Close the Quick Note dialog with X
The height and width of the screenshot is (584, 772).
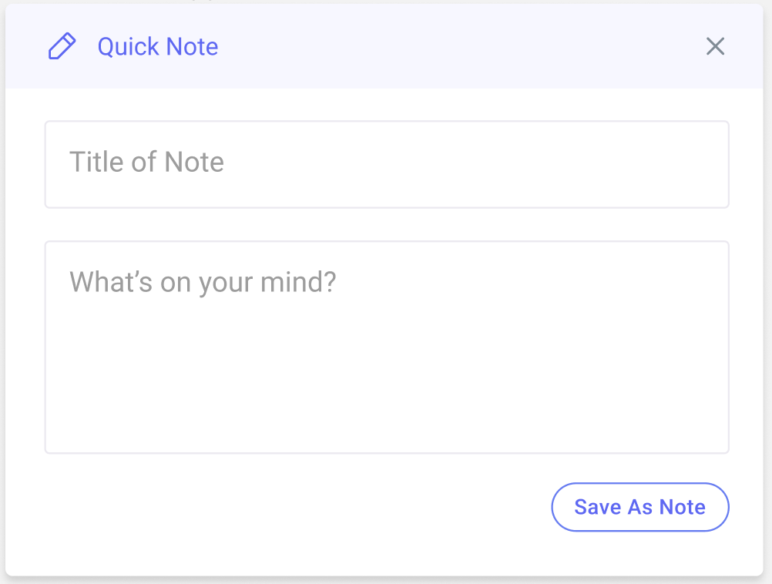click(x=715, y=46)
